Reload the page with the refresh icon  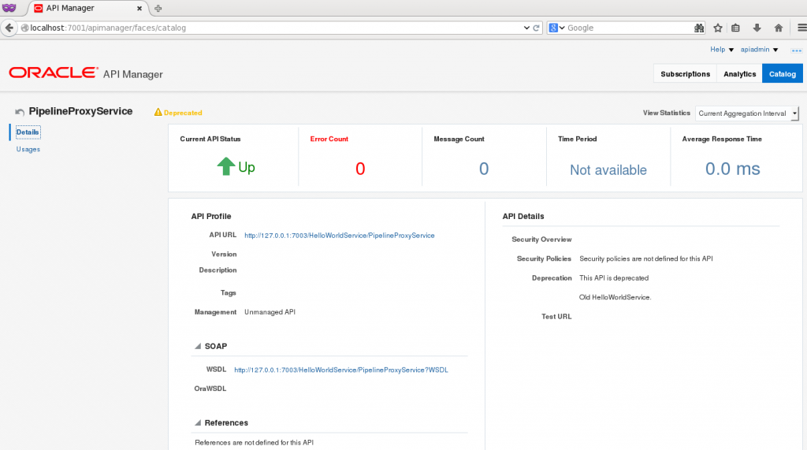[537, 28]
